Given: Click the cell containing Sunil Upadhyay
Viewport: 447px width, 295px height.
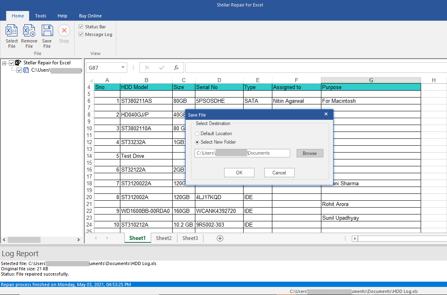Looking at the screenshot, I should 371,218.
